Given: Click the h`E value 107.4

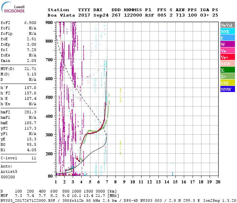Looking at the screenshot, I should click(30, 99).
